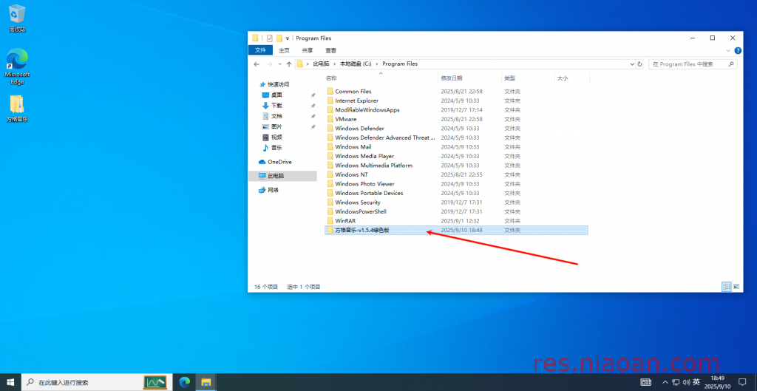The height and width of the screenshot is (391, 757).
Task: Open recent locations dropdown arrow
Action: [x=280, y=64]
